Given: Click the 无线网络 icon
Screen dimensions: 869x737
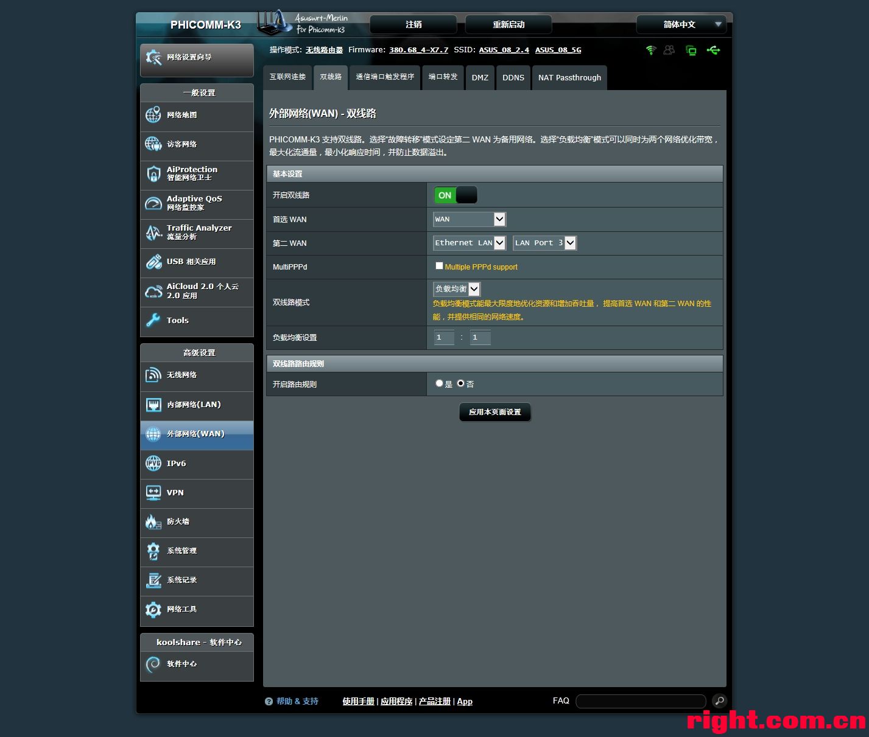Looking at the screenshot, I should [153, 375].
